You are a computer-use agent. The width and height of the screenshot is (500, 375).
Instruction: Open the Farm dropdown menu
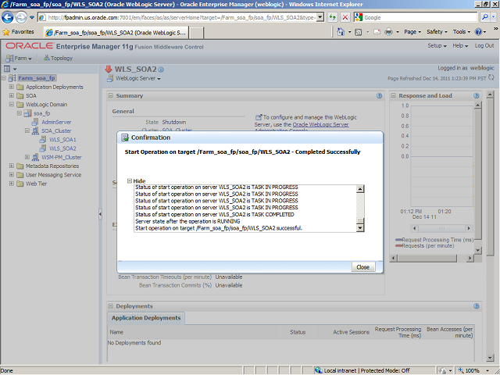pos(21,58)
